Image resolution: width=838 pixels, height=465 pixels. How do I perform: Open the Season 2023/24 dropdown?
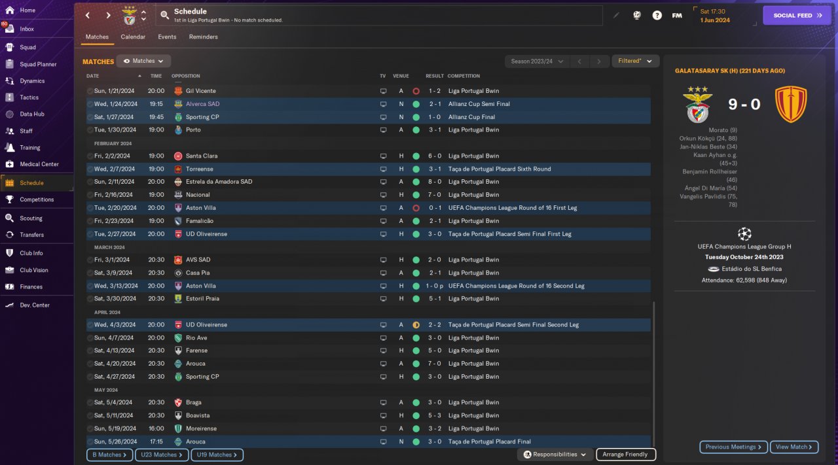536,61
